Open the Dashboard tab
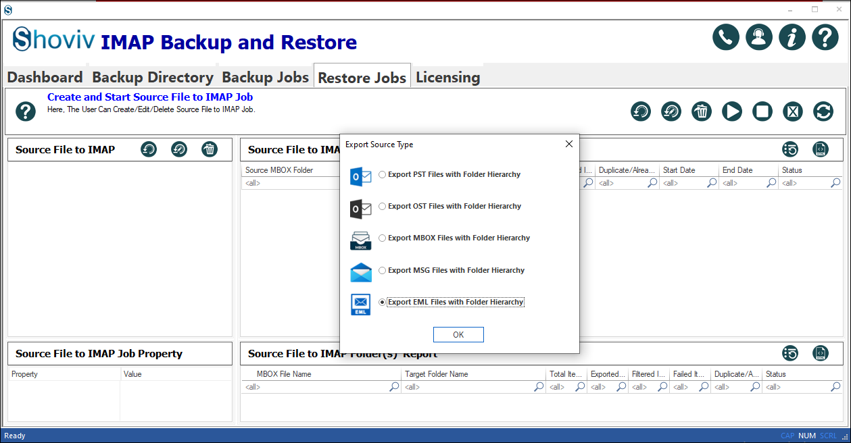Image resolution: width=851 pixels, height=443 pixels. point(45,77)
